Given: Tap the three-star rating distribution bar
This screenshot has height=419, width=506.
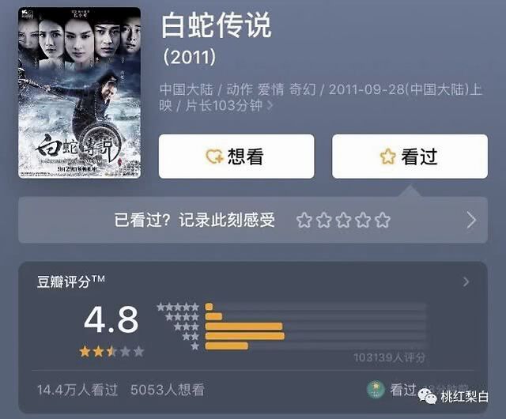Looking at the screenshot, I should click(315, 327).
